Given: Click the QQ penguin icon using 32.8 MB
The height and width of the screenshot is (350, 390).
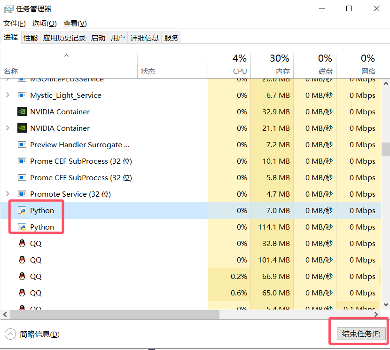Looking at the screenshot, I should point(22,243).
